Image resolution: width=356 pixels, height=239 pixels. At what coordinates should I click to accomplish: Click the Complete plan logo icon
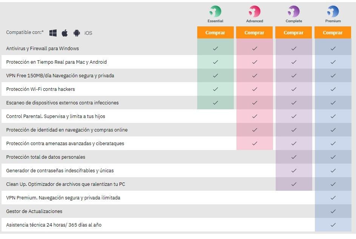pyautogui.click(x=294, y=11)
